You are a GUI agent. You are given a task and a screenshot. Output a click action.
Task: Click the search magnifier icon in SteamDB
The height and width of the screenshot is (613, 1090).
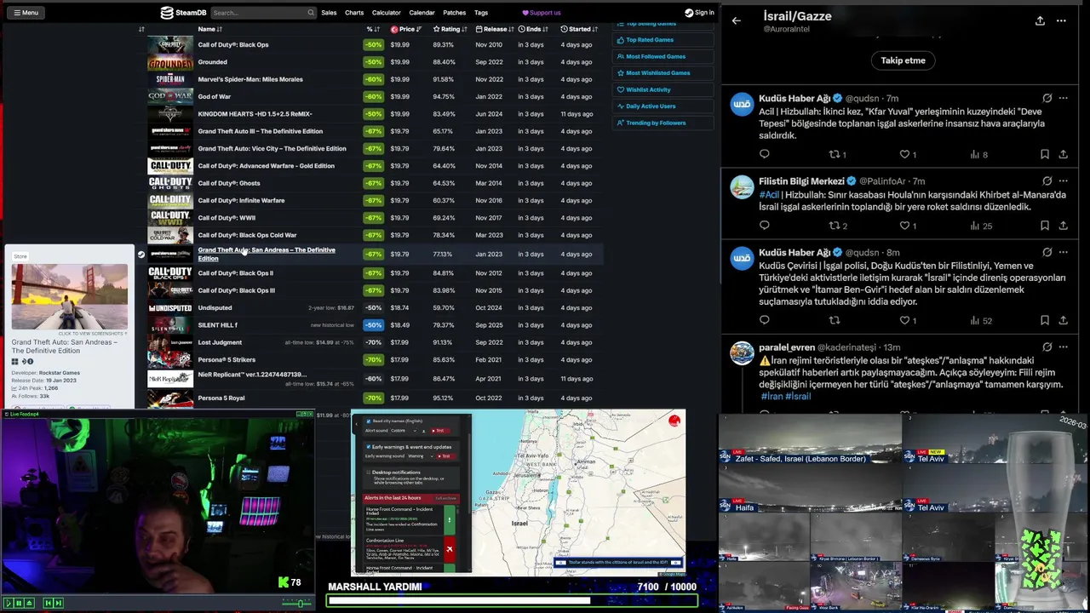tap(311, 13)
